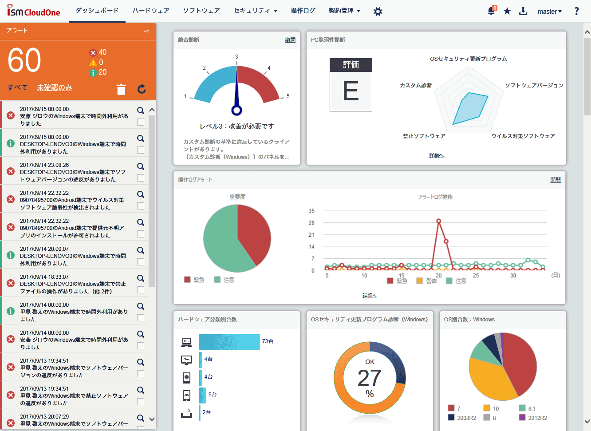Click the Android device hardware icon
The height and width of the screenshot is (431, 591).
187,378
